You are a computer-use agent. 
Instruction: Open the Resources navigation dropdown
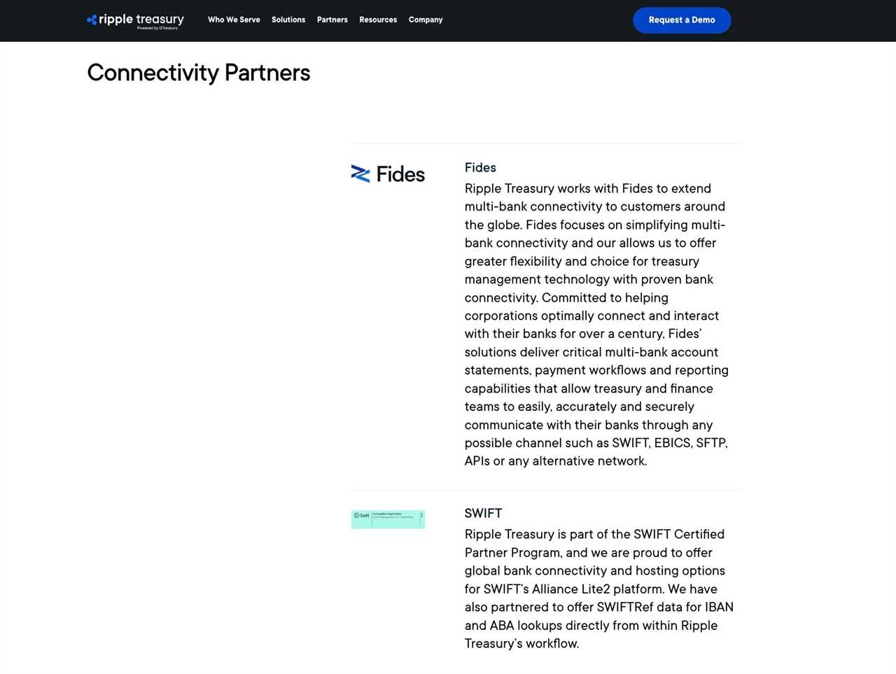tap(378, 20)
